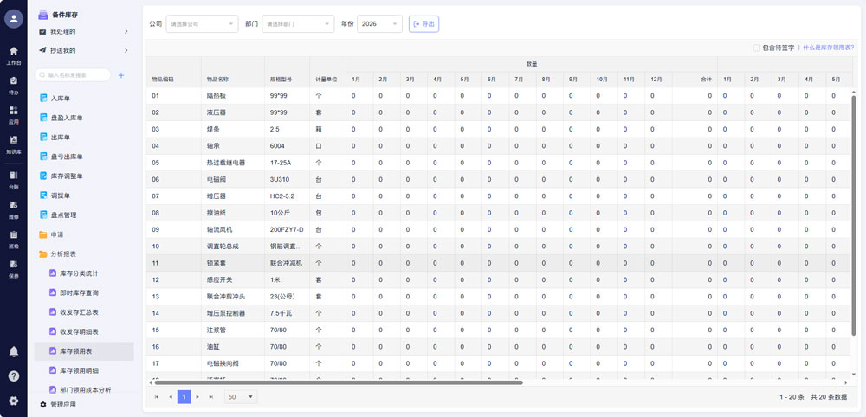This screenshot has width=866, height=417.
Task: Enable the 包含待签字 checkbox
Action: pos(757,48)
